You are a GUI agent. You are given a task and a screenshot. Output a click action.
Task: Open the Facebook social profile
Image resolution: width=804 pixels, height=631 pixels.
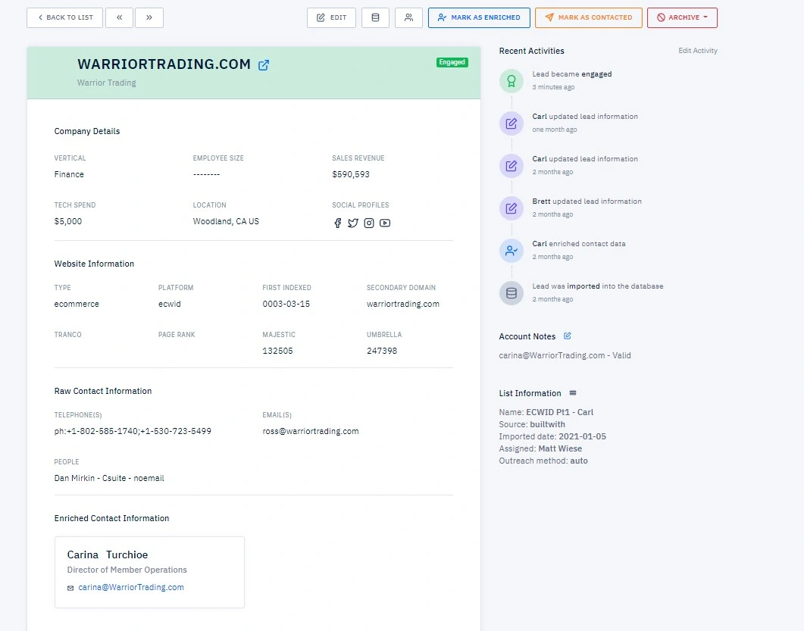(x=337, y=223)
